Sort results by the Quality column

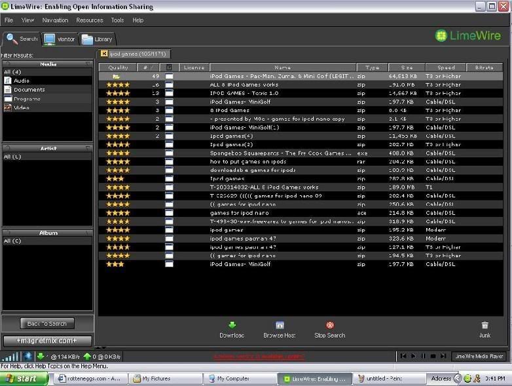click(x=118, y=68)
